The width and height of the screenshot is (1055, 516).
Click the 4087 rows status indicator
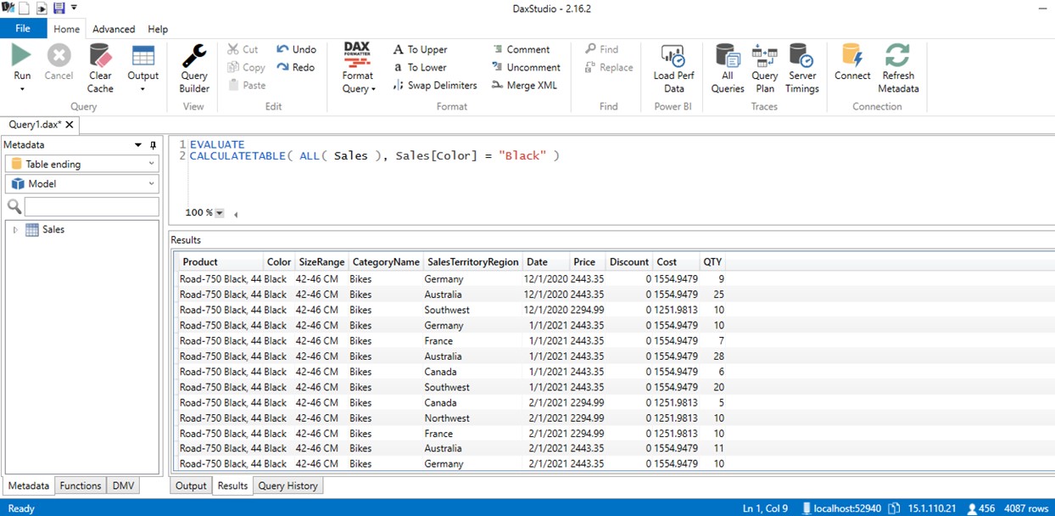(x=1026, y=508)
